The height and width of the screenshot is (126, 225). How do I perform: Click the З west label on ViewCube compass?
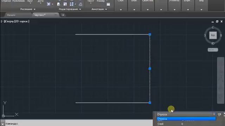(205, 35)
